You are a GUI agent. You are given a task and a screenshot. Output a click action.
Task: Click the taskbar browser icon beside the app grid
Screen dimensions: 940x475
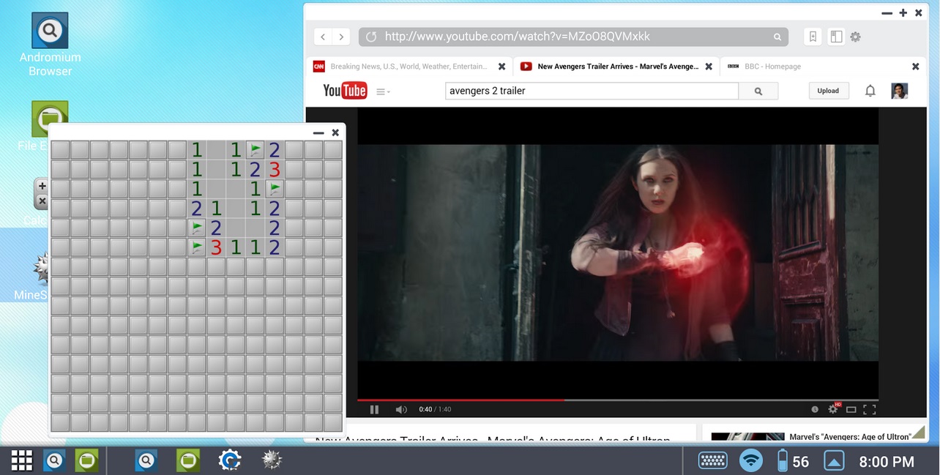pyautogui.click(x=54, y=460)
